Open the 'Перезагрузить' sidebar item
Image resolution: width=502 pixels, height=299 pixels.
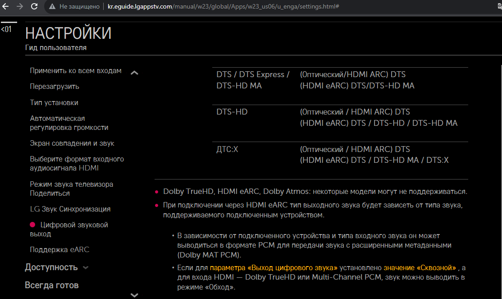click(55, 87)
